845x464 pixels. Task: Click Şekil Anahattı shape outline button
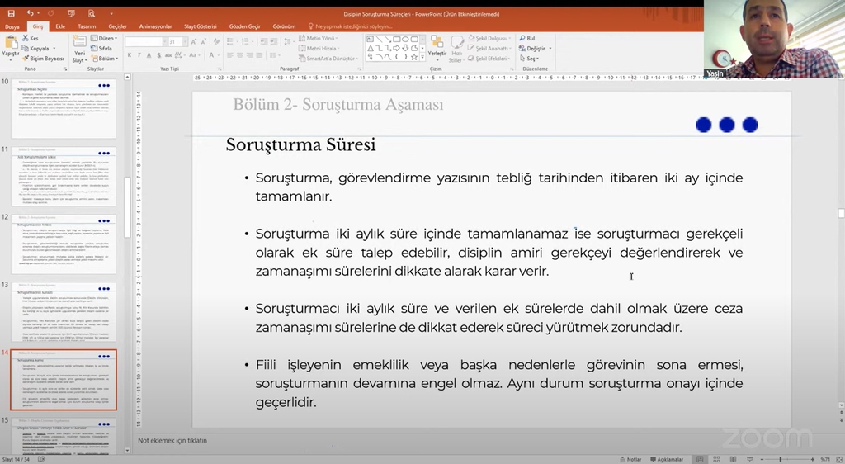pyautogui.click(x=489, y=49)
